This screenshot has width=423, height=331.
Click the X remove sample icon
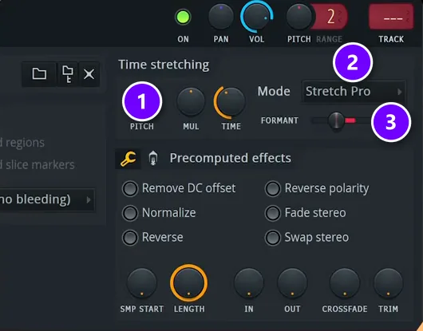(89, 74)
